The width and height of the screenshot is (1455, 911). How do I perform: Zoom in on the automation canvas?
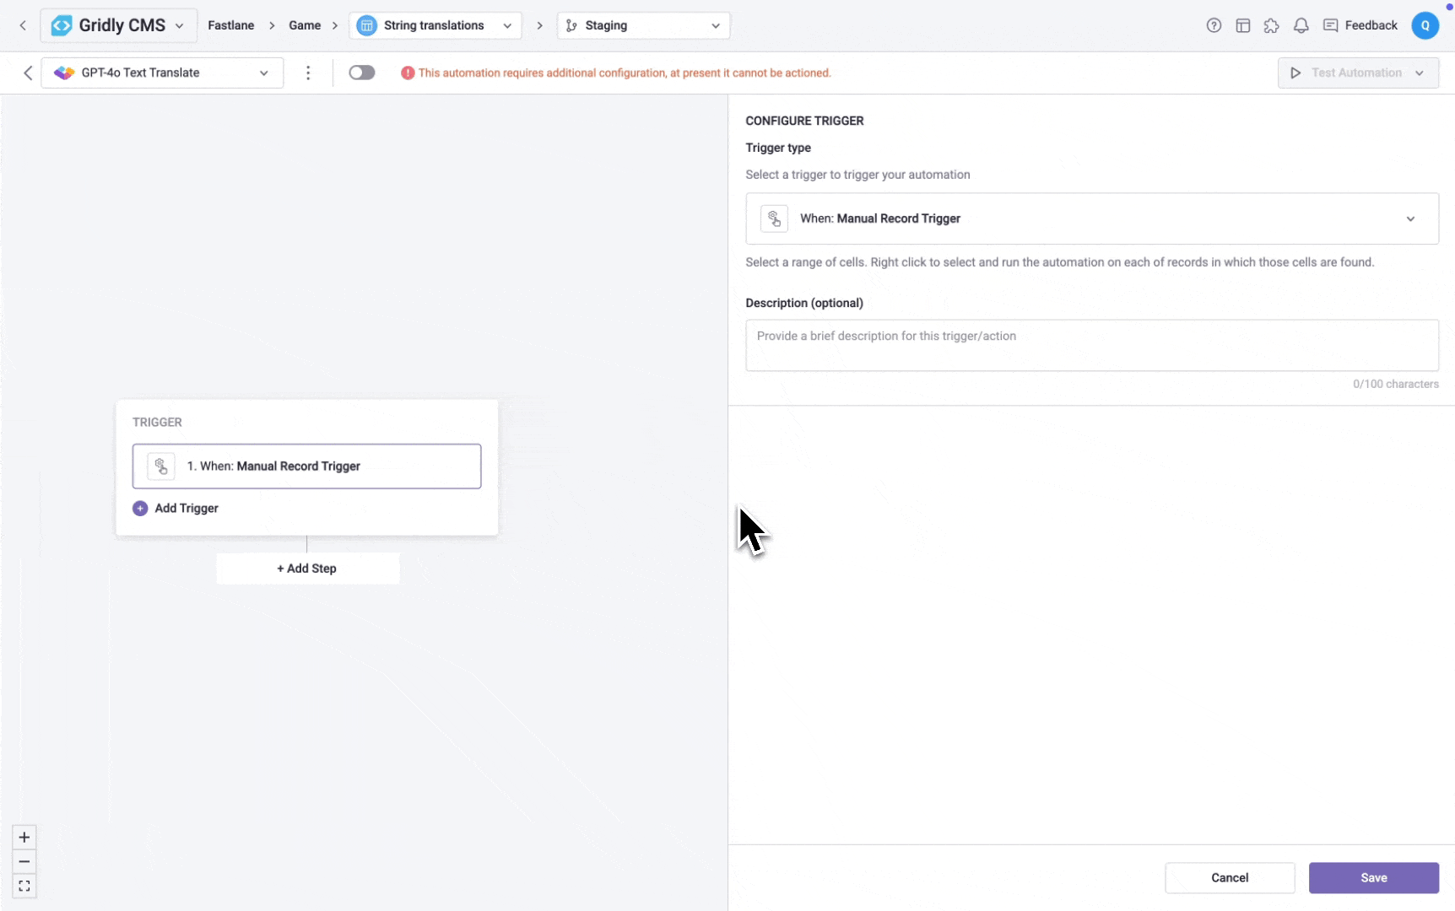(x=24, y=837)
